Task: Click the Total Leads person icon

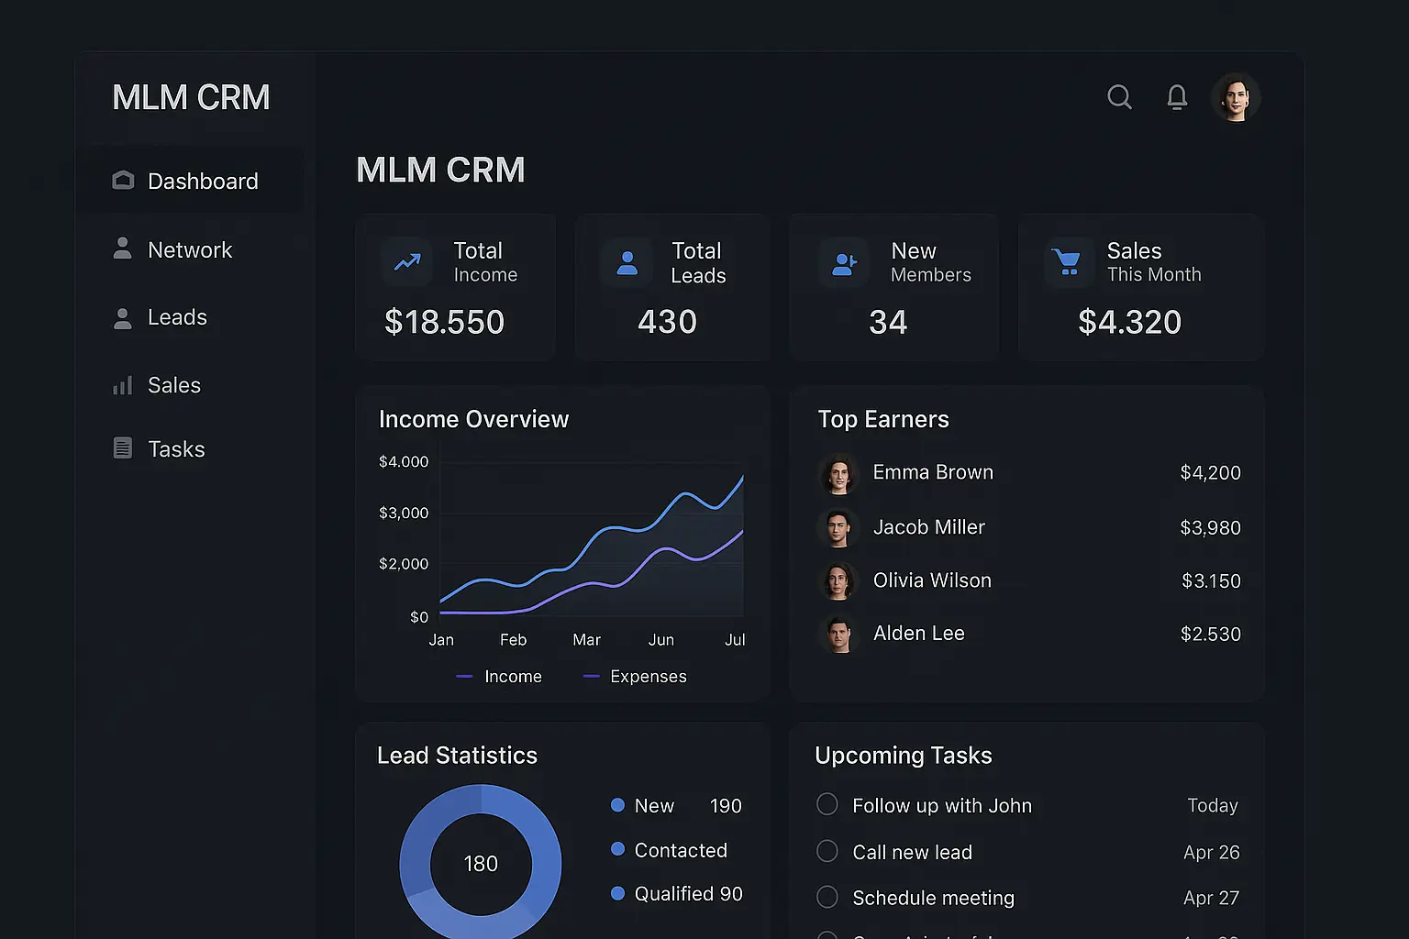Action: [x=627, y=263]
